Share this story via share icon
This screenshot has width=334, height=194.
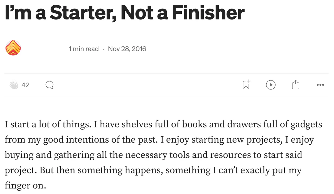pyautogui.click(x=295, y=85)
